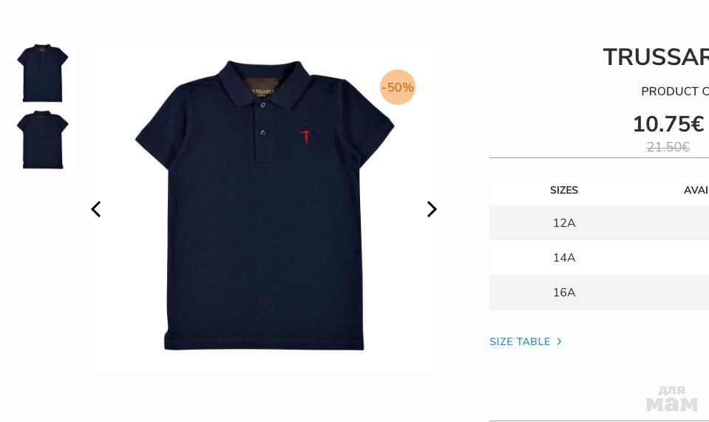Click the SIZES column header

(x=564, y=190)
